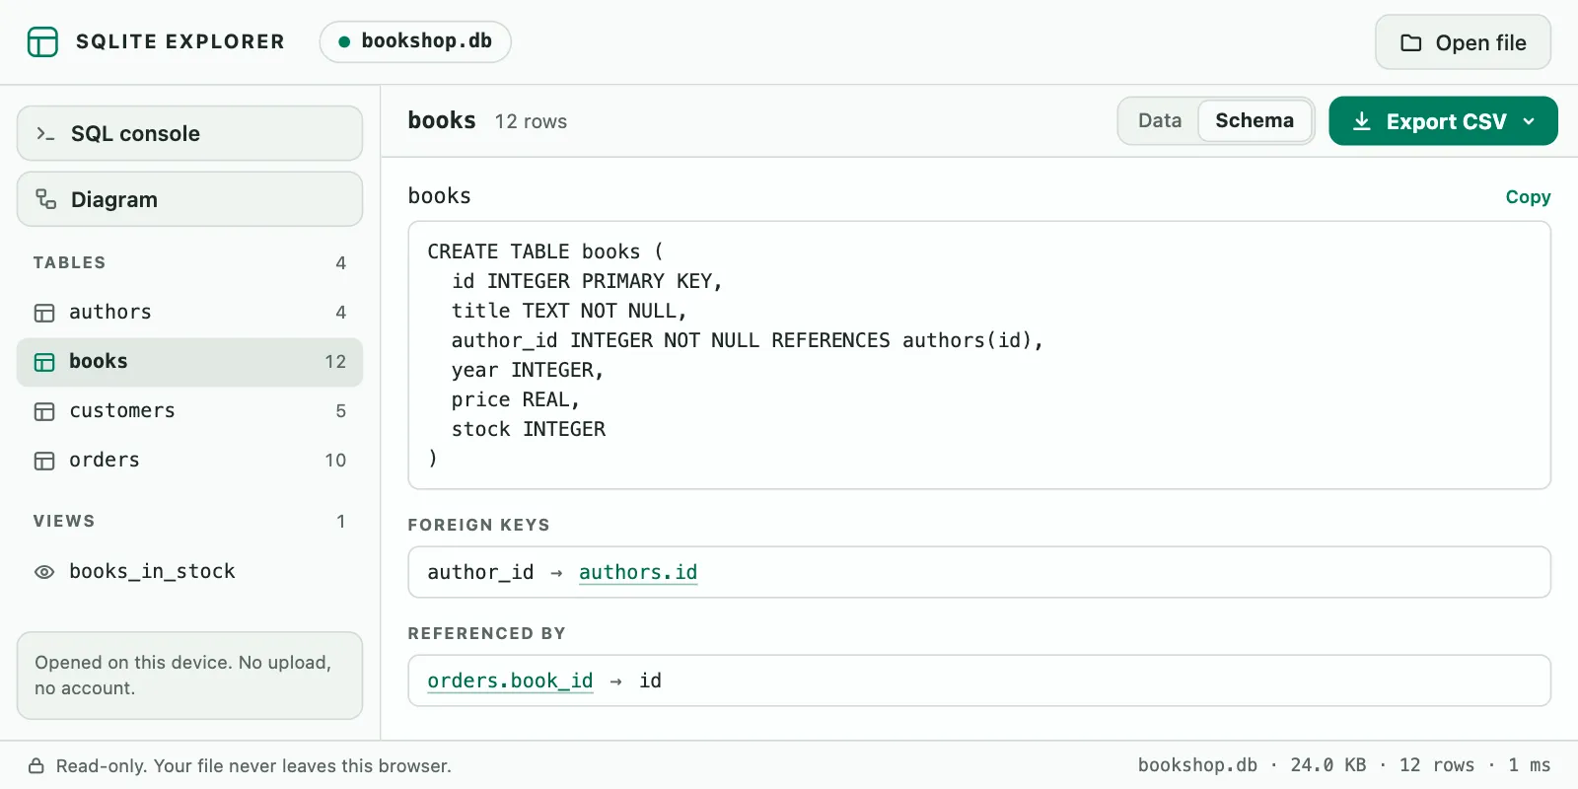
Task: Click the "id INTEGER PRIMARY KEY," schema line
Action: pos(587,281)
